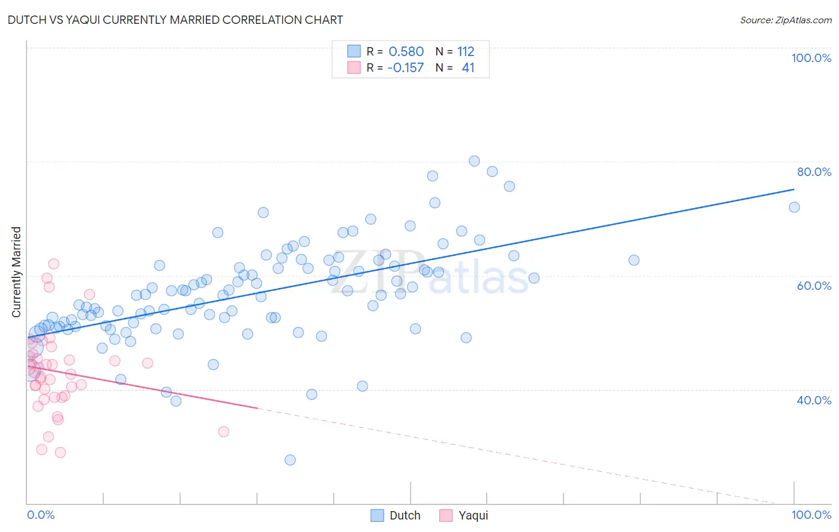Click the pink swatch beside R = -0.157
This screenshot has width=839, height=532.
(x=354, y=67)
